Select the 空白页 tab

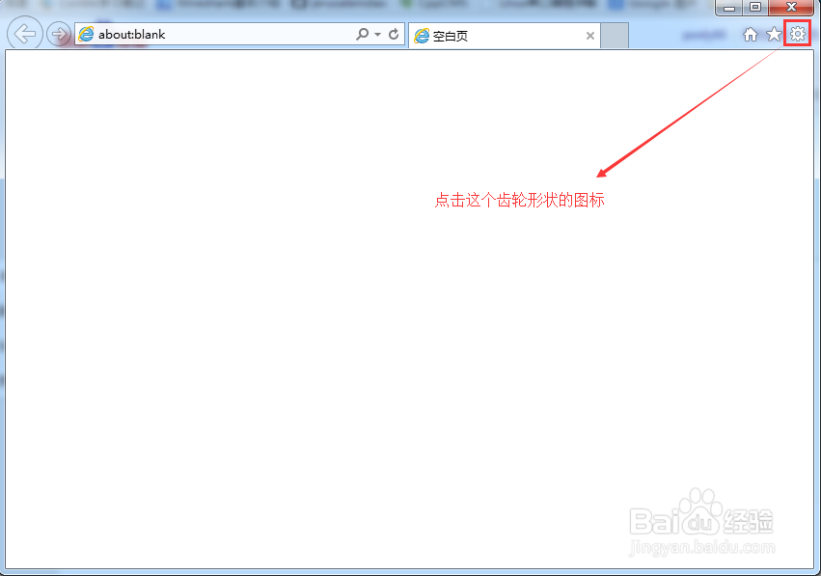pos(505,36)
